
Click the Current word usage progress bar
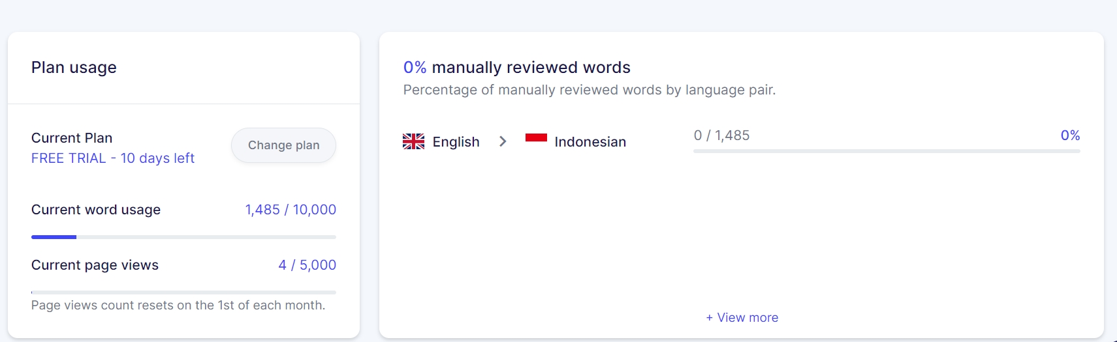click(183, 237)
